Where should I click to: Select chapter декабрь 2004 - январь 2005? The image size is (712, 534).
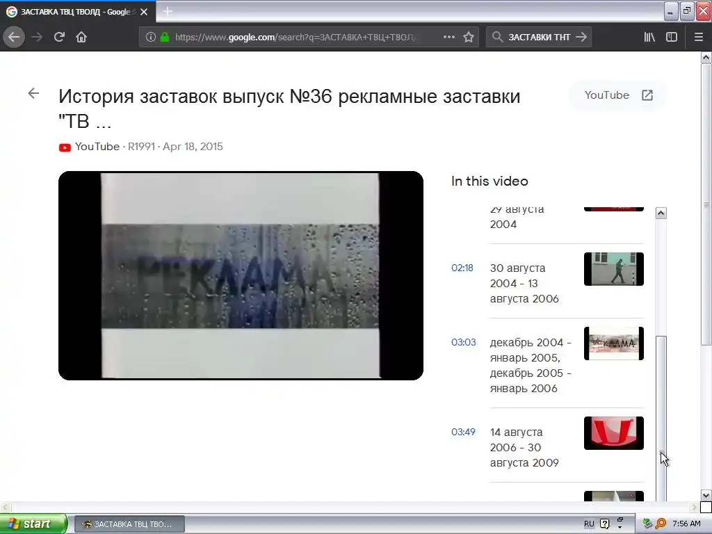(531, 365)
